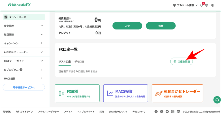221x116 pixels.
Task: Click the account user icon
Action: (174, 5)
